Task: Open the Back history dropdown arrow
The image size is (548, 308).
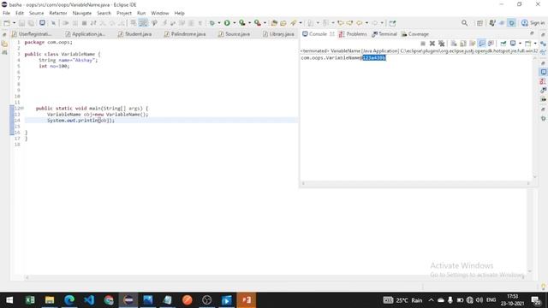Action: [366, 23]
